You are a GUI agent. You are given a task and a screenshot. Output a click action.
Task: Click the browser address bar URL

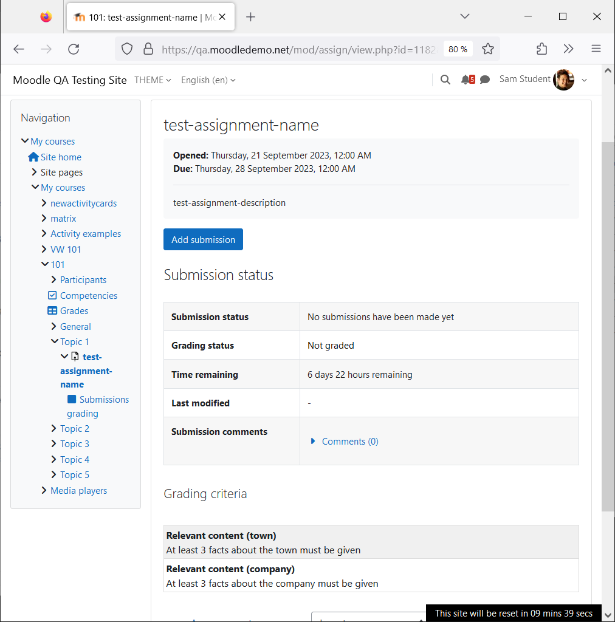pyautogui.click(x=298, y=50)
